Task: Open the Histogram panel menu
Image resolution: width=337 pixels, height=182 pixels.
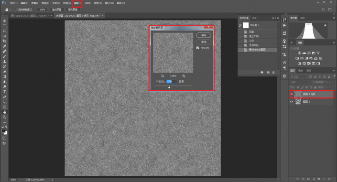Action: [334, 18]
